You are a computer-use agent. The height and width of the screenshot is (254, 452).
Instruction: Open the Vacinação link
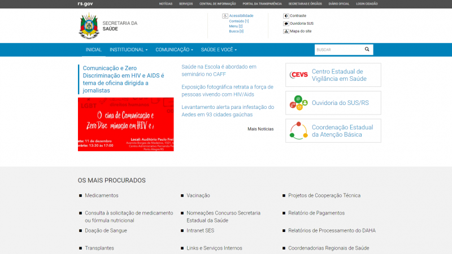click(x=198, y=195)
